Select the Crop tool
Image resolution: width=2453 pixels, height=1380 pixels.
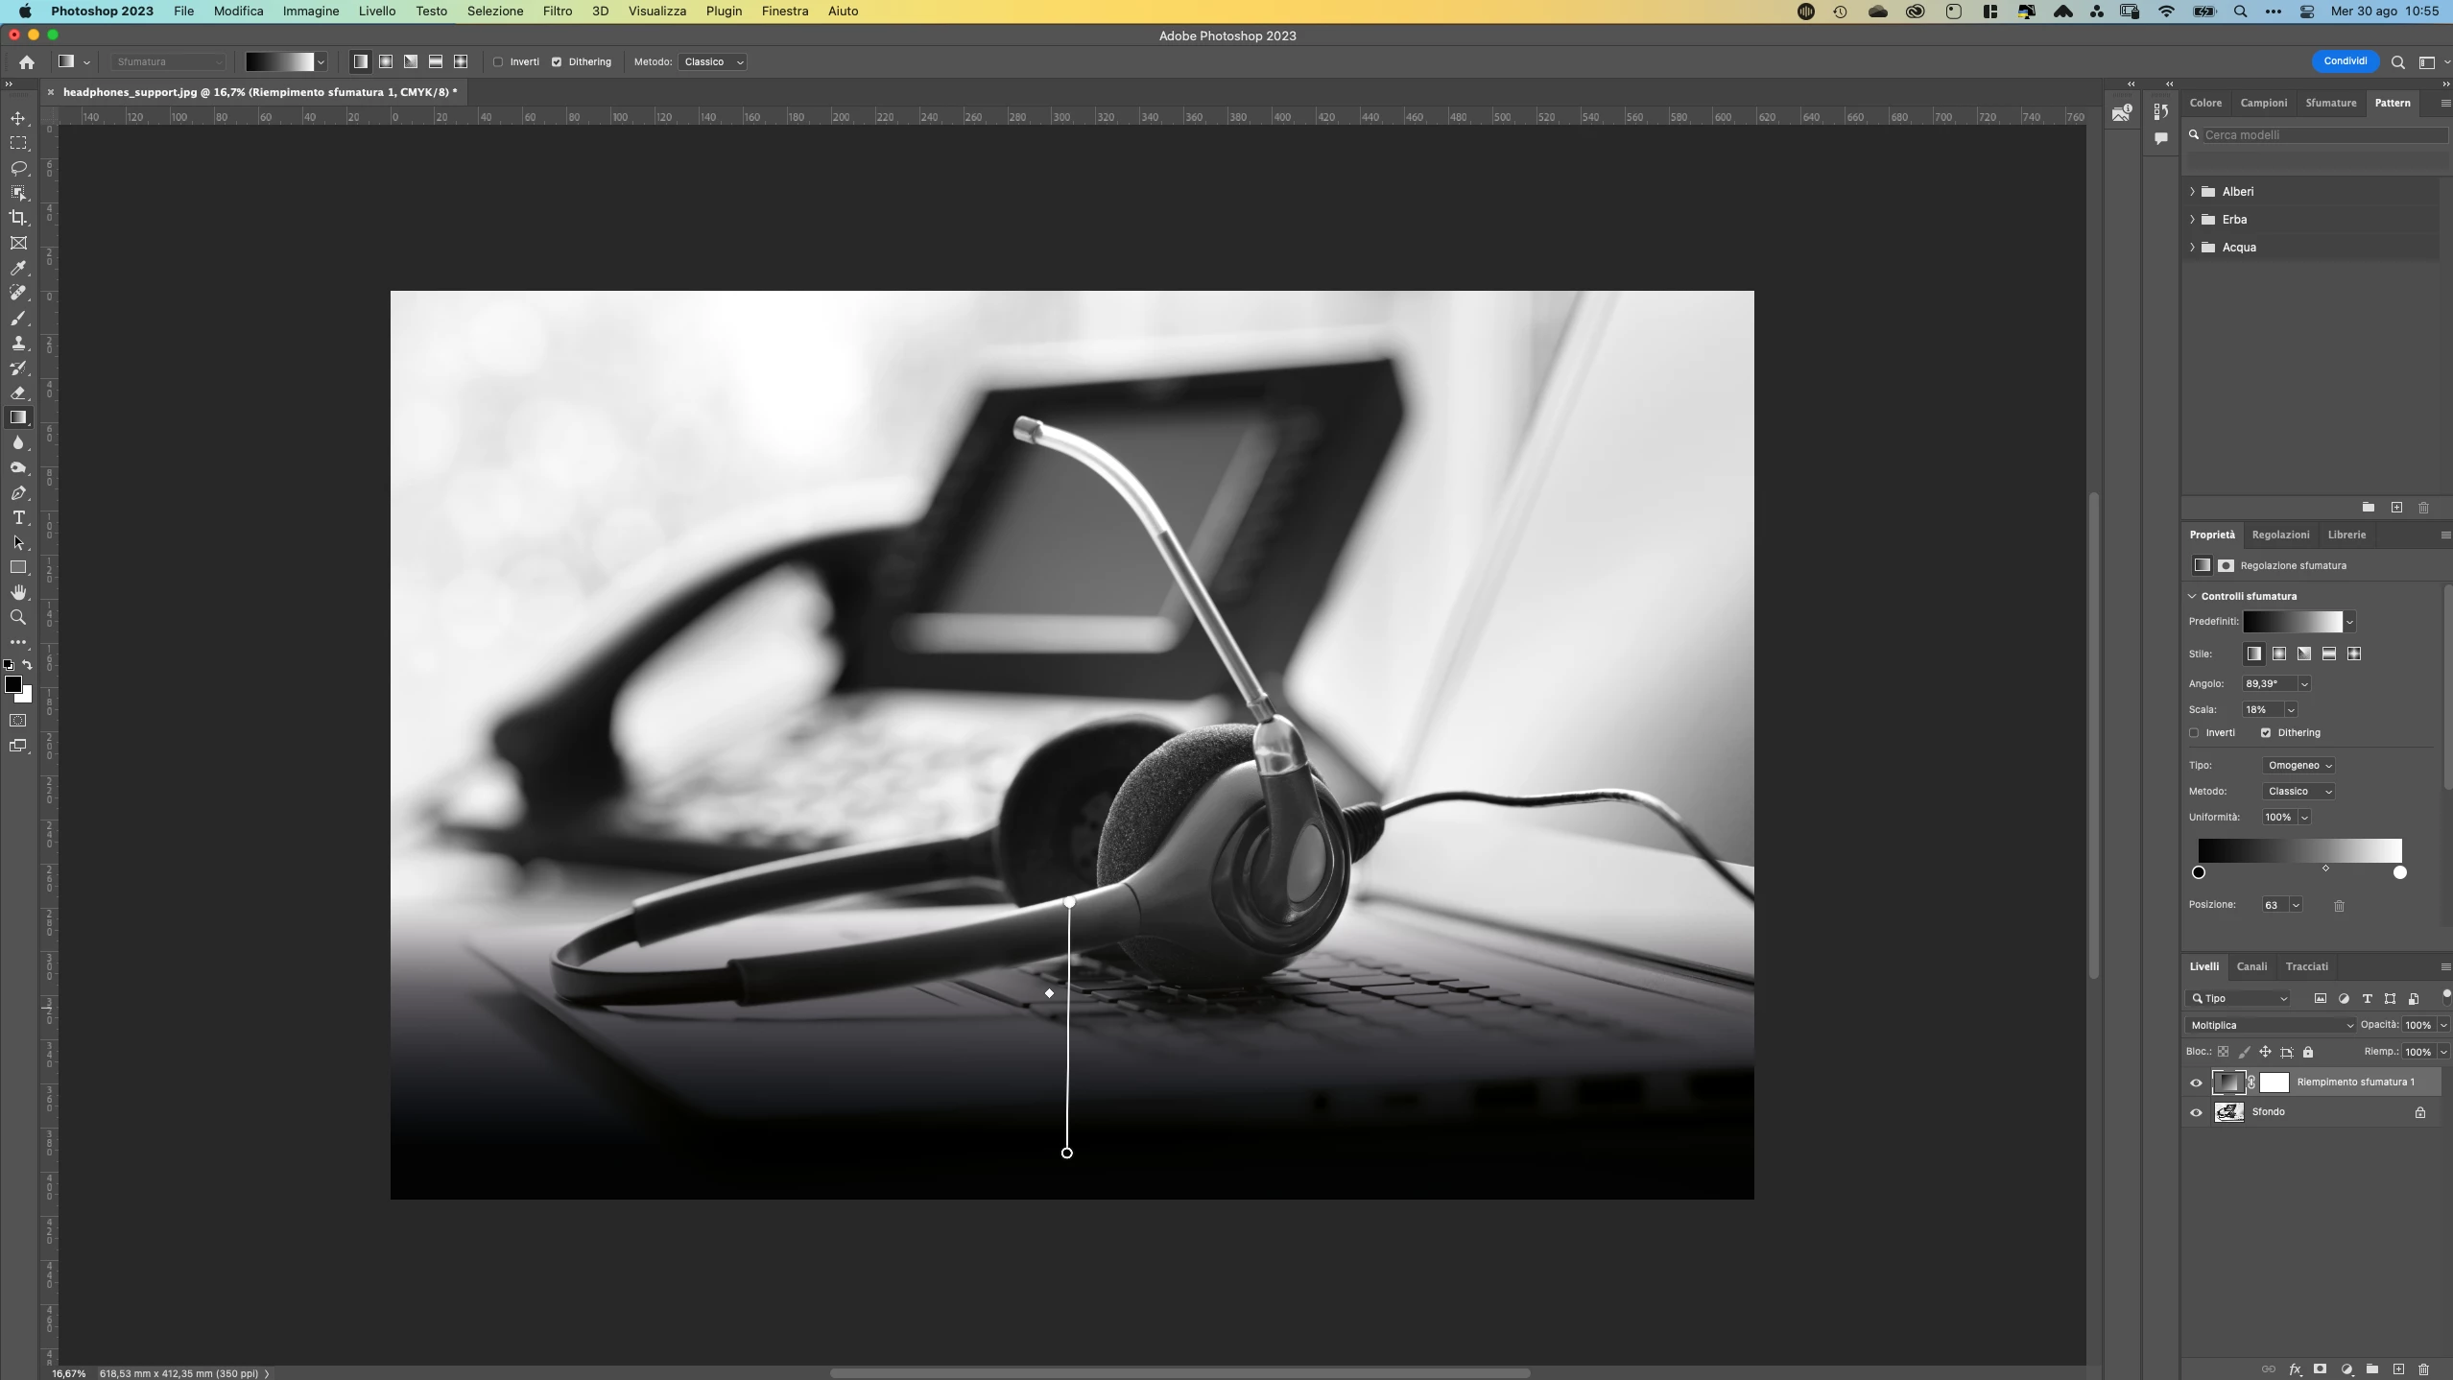18,218
